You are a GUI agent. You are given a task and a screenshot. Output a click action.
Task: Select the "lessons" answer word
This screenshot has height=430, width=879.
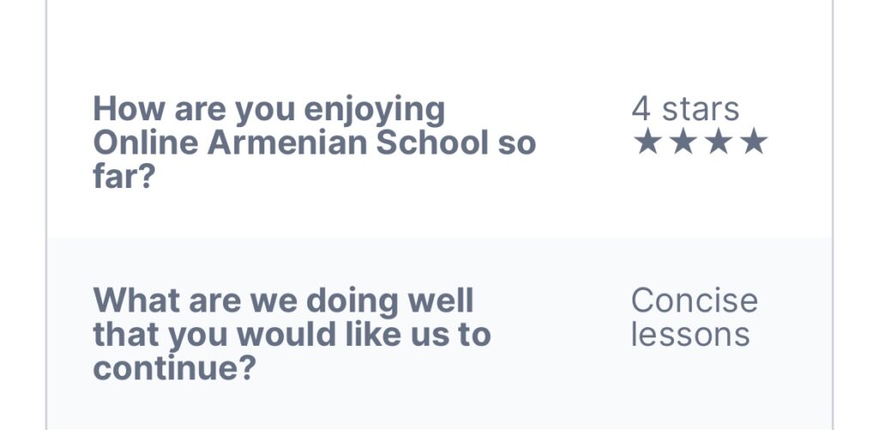tap(690, 334)
